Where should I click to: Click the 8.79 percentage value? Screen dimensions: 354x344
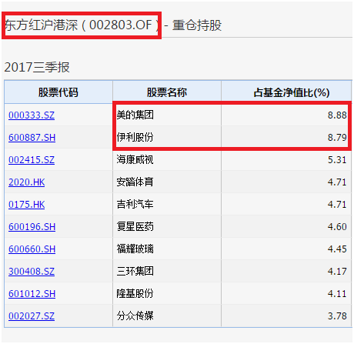tap(337, 138)
